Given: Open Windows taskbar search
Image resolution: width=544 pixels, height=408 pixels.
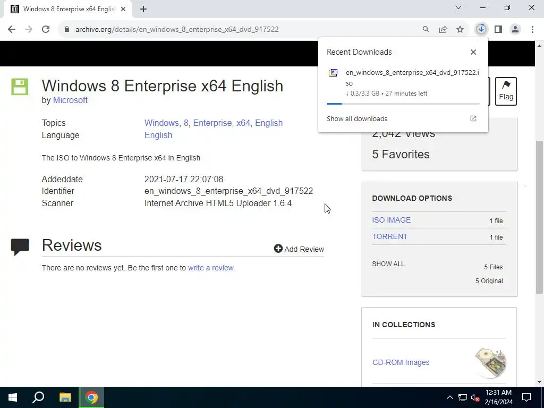Looking at the screenshot, I should click(38, 397).
